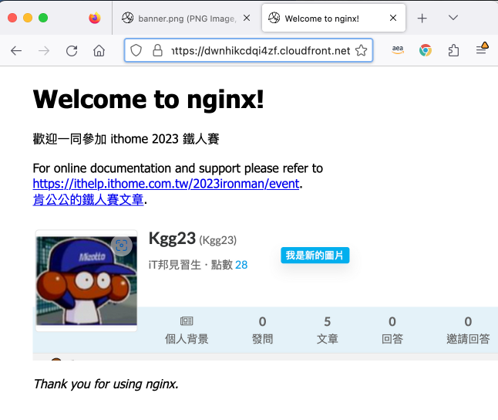498x420 pixels.
Task: Select the Welcome to nginx! tab
Action: [334, 18]
